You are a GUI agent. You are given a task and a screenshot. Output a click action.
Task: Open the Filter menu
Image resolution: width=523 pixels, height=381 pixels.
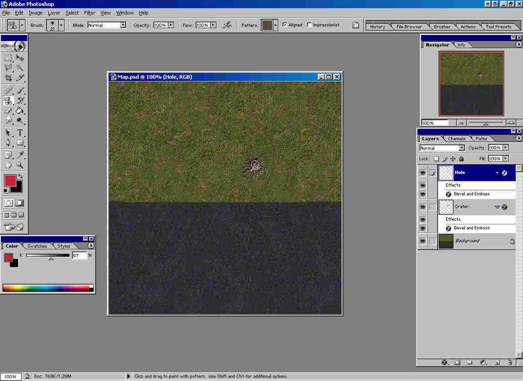tap(90, 13)
